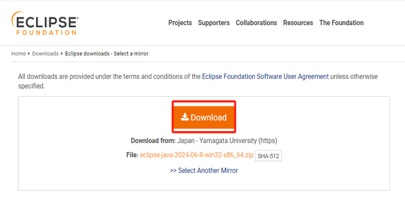Choose Select Another Mirror link
This screenshot has height=208, width=405.
[x=204, y=171]
